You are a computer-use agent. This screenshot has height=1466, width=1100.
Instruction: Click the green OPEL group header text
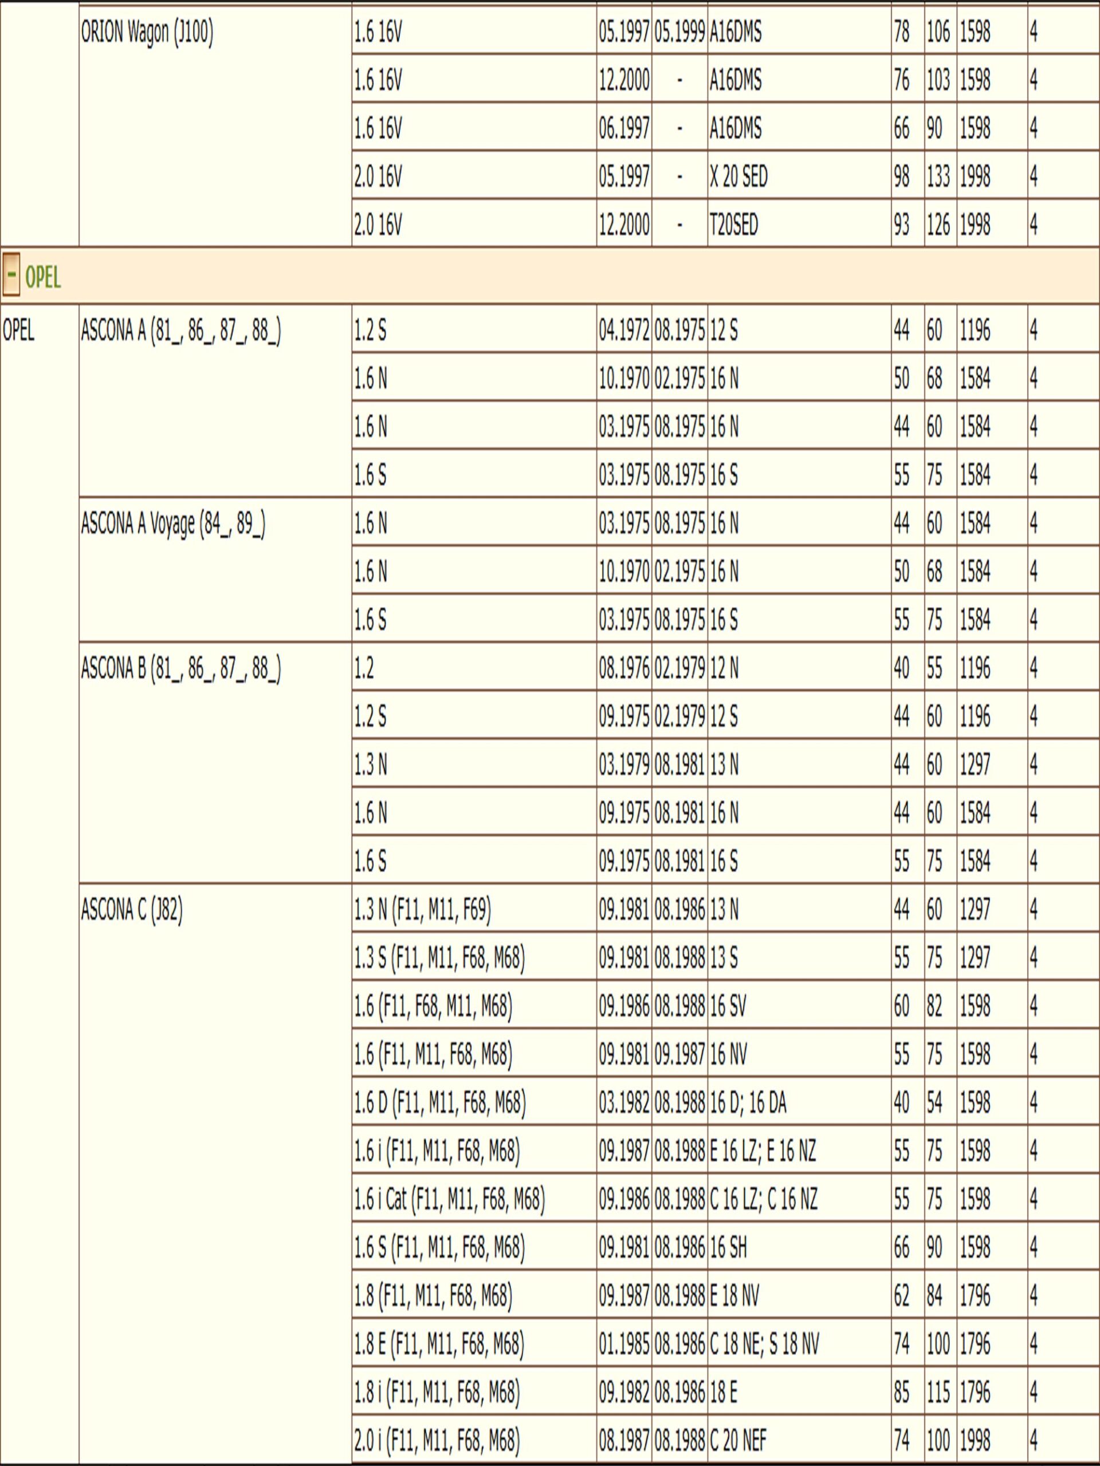(x=43, y=277)
